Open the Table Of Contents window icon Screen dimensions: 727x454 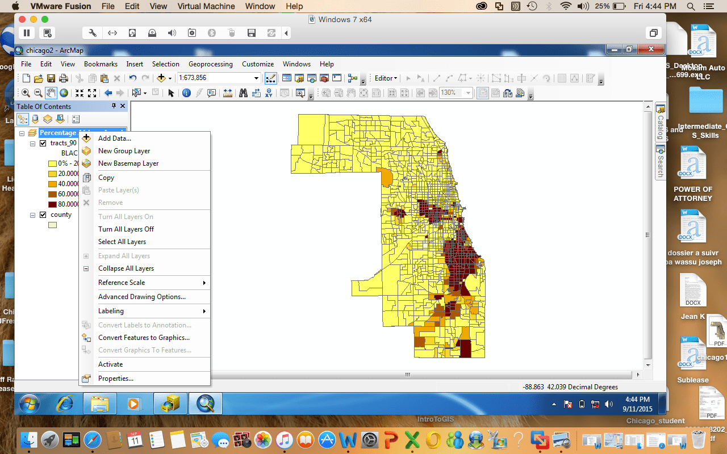click(287, 78)
